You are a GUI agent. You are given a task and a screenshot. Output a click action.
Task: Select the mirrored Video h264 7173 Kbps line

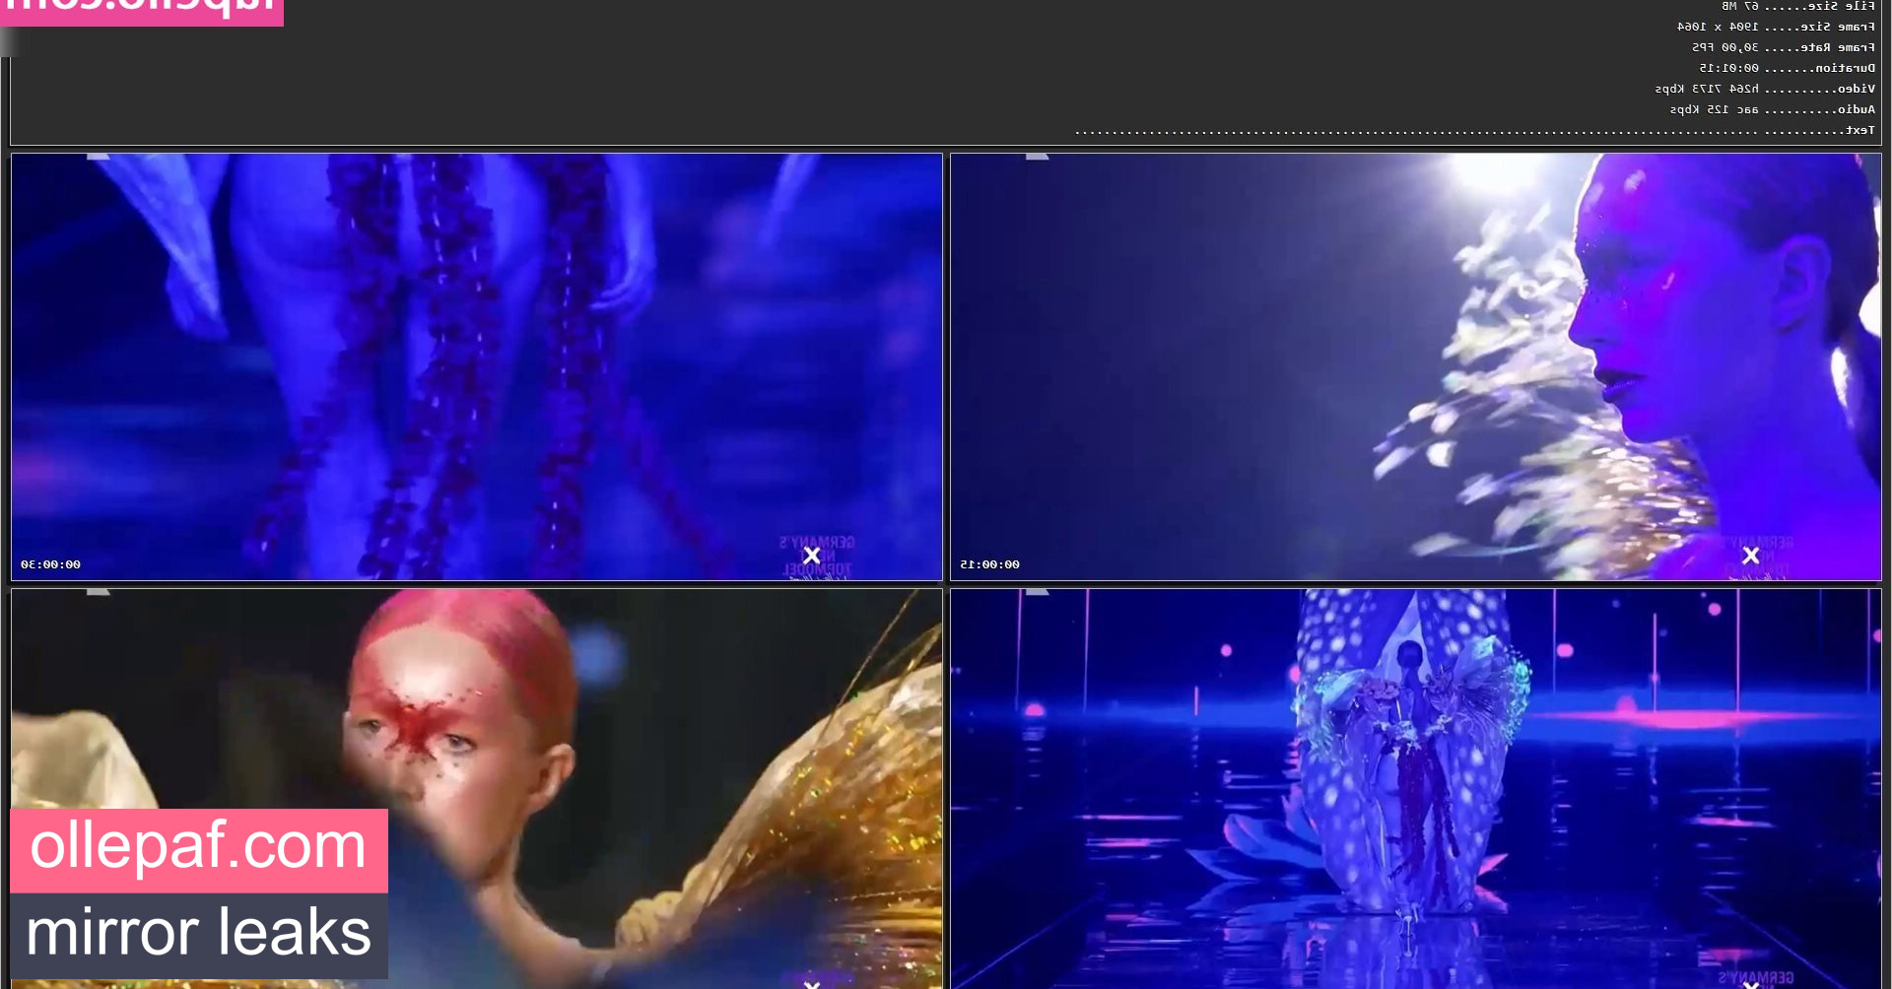pos(1765,89)
